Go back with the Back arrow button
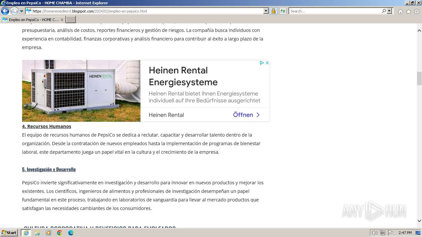The height and width of the screenshot is (237, 422). point(5,11)
